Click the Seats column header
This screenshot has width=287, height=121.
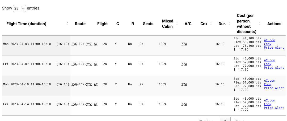(x=148, y=24)
